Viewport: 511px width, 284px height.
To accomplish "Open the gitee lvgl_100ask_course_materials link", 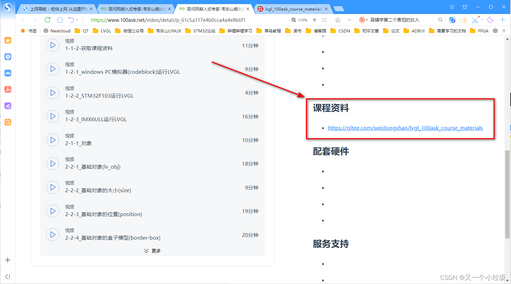I will coord(405,128).
